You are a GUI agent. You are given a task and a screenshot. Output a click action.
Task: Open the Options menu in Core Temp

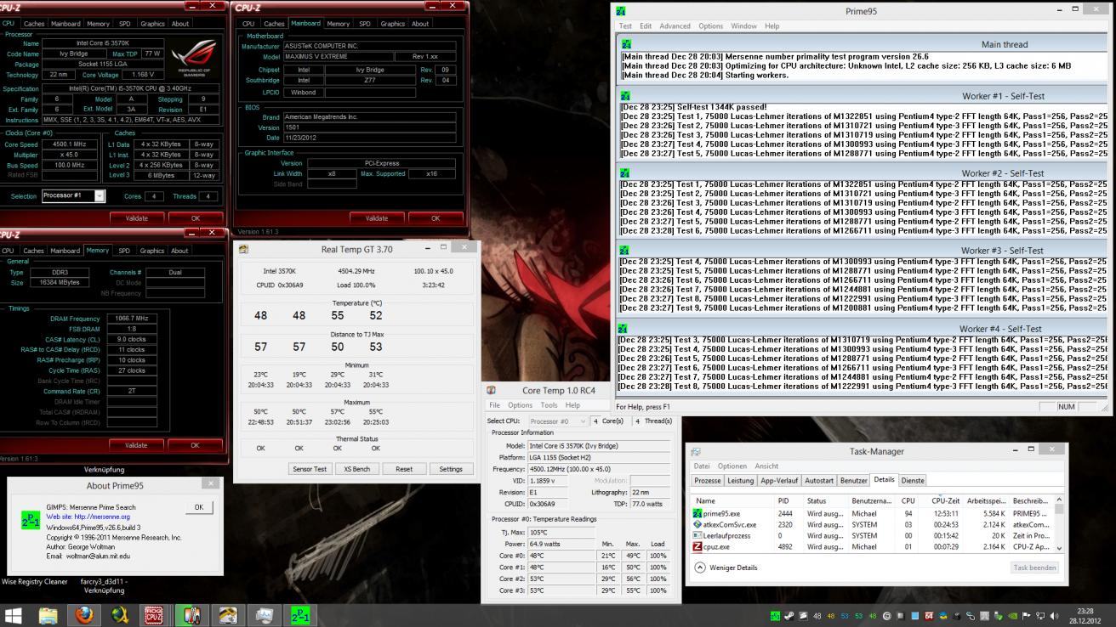point(520,405)
